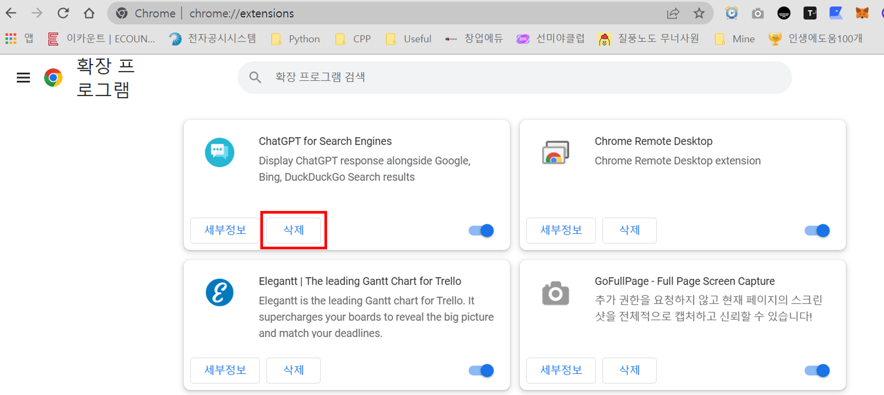Reload the extensions page
This screenshot has height=395, width=884.
63,13
